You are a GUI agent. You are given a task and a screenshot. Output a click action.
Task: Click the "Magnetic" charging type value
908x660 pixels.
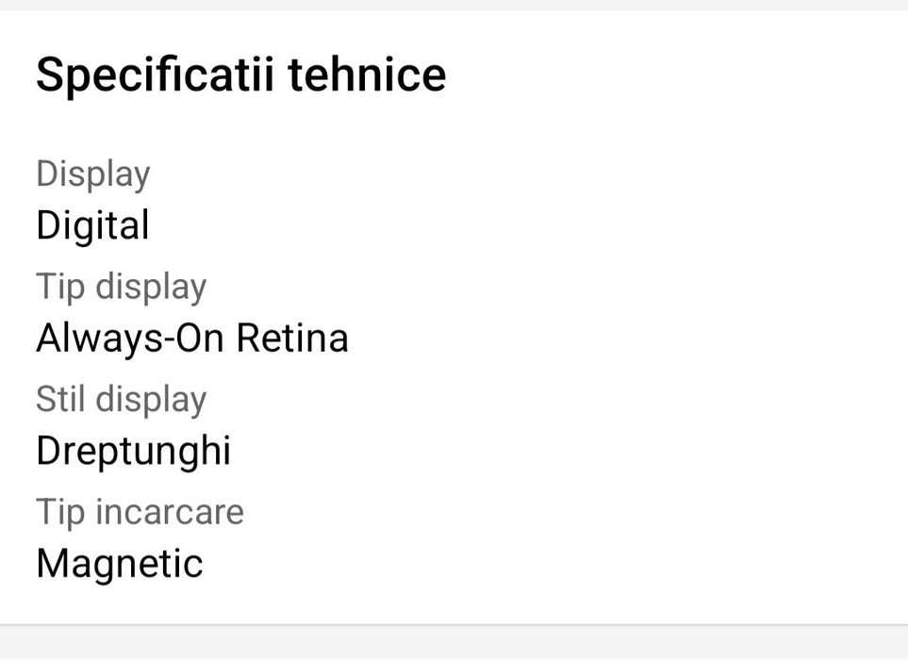click(x=120, y=564)
